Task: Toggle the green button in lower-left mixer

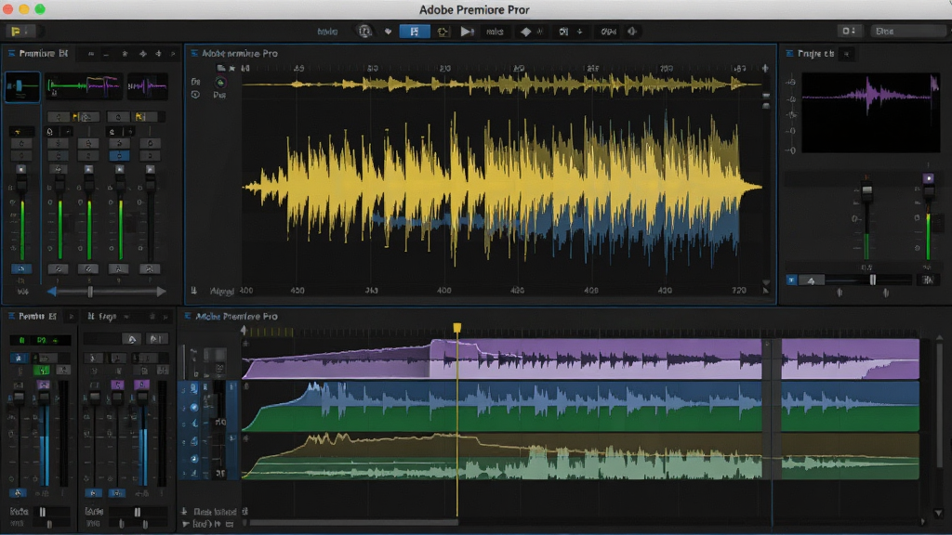Action: point(41,370)
